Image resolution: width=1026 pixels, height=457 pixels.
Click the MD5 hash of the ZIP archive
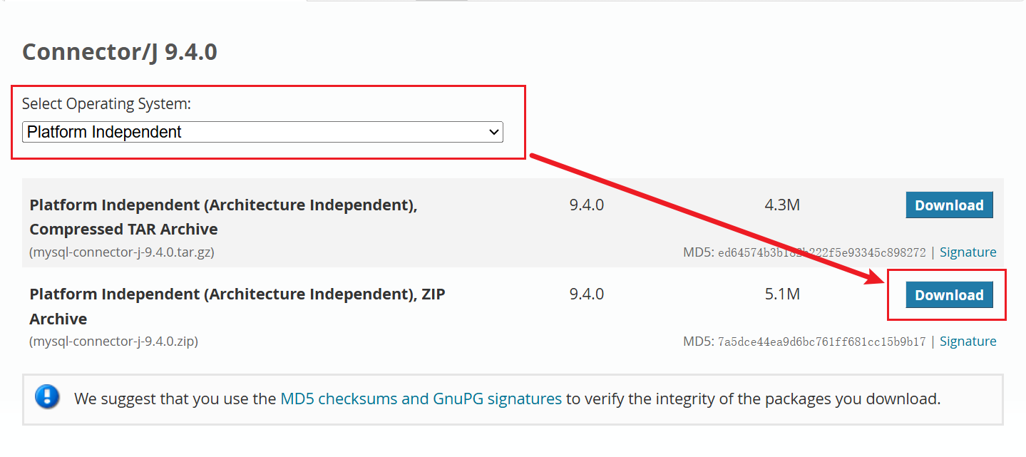click(x=821, y=342)
